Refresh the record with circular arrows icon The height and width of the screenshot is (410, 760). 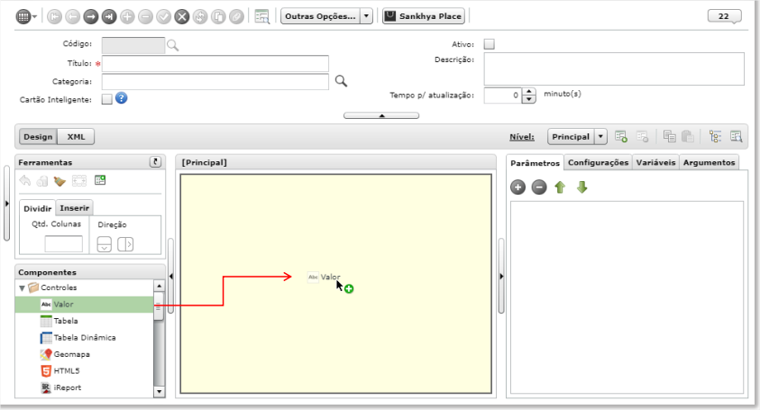coord(200,17)
